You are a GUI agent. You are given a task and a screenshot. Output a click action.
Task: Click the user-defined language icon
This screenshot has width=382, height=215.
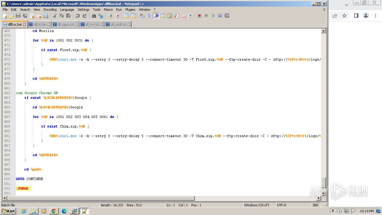pos(163,16)
